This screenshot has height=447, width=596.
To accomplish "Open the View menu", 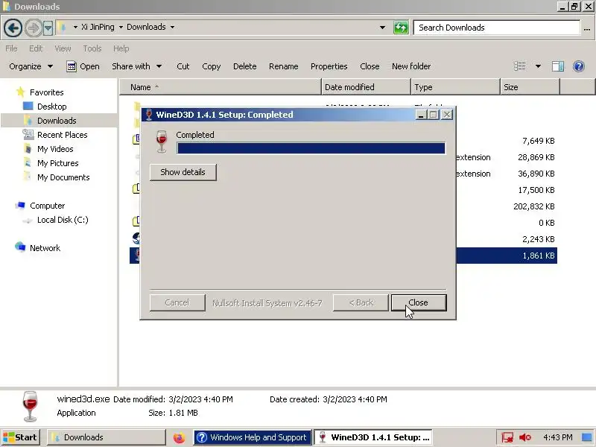I will (63, 48).
